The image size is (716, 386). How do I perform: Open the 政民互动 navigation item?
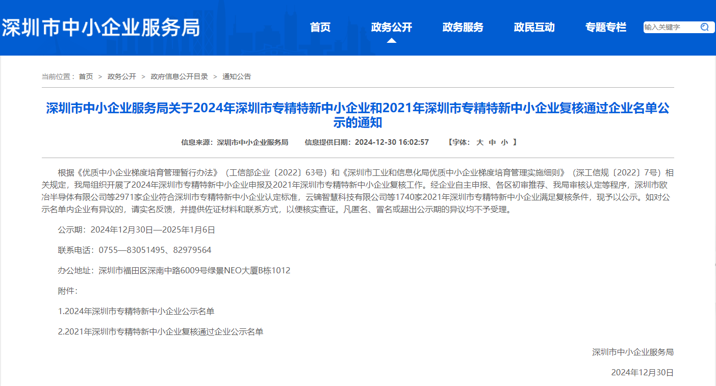click(534, 28)
